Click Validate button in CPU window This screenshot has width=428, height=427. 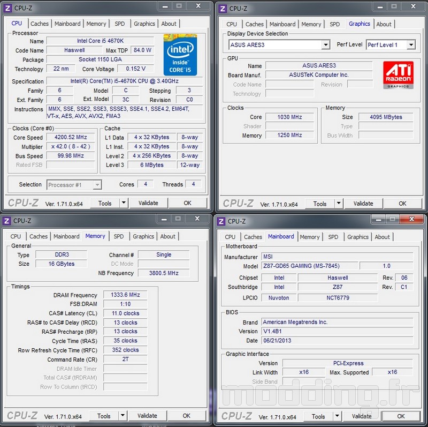pos(148,203)
